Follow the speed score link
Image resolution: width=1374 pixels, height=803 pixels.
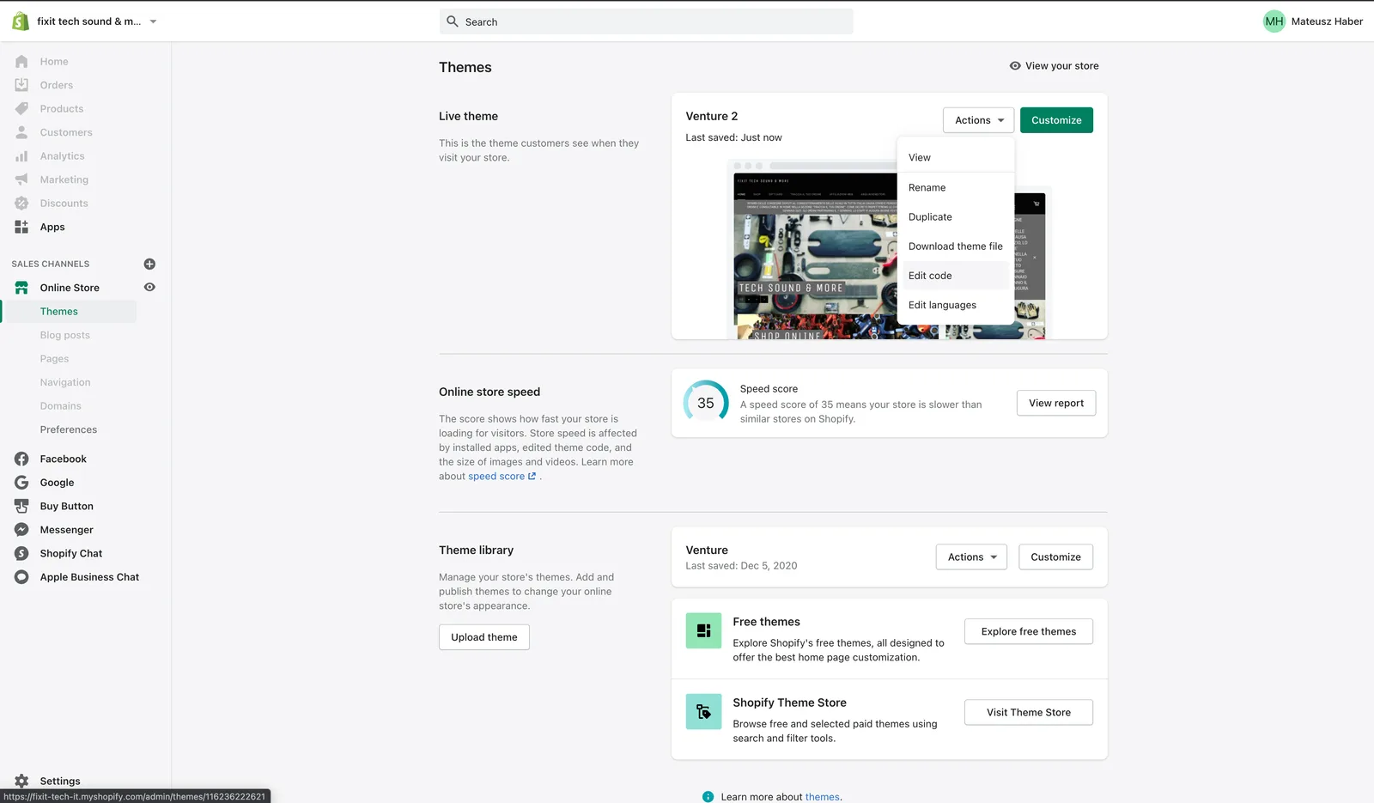coord(502,477)
